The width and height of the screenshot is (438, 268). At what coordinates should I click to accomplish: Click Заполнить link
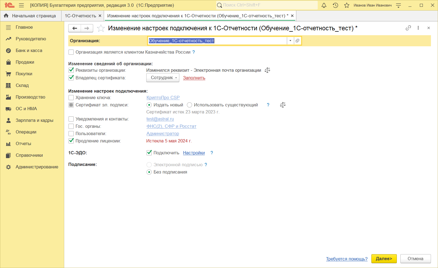click(x=194, y=78)
